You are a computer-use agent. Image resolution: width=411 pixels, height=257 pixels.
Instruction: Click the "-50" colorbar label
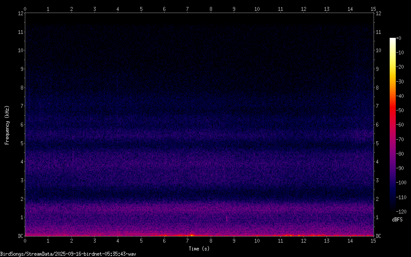point(400,110)
